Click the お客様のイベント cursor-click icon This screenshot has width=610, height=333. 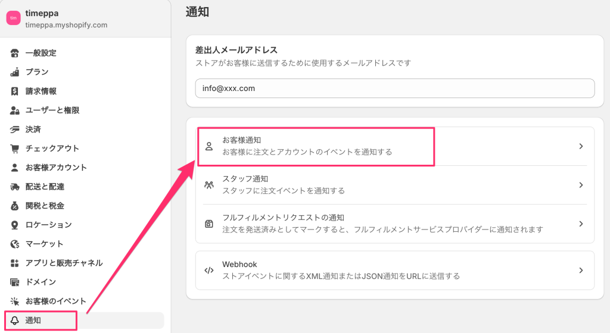[14, 301]
